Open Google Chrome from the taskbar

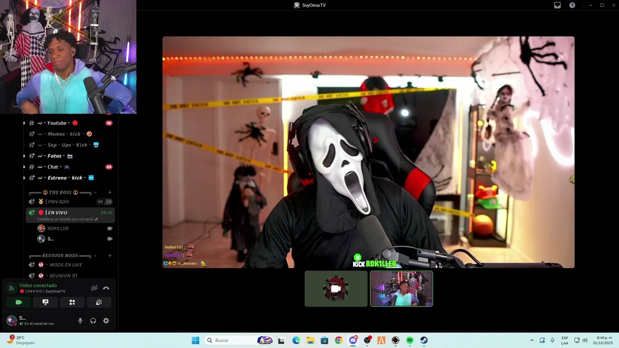point(339,340)
